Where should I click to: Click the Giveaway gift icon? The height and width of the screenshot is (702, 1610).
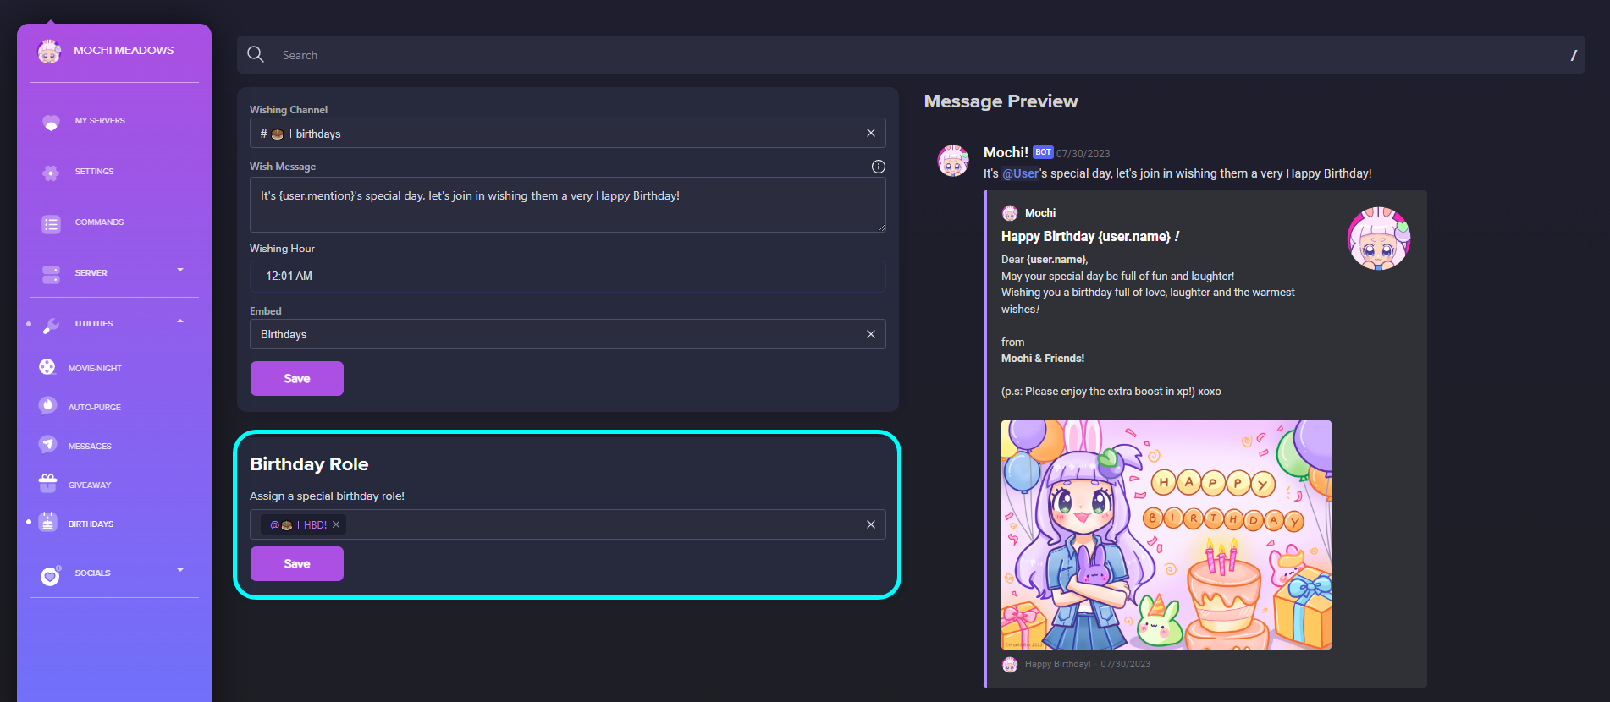click(47, 484)
